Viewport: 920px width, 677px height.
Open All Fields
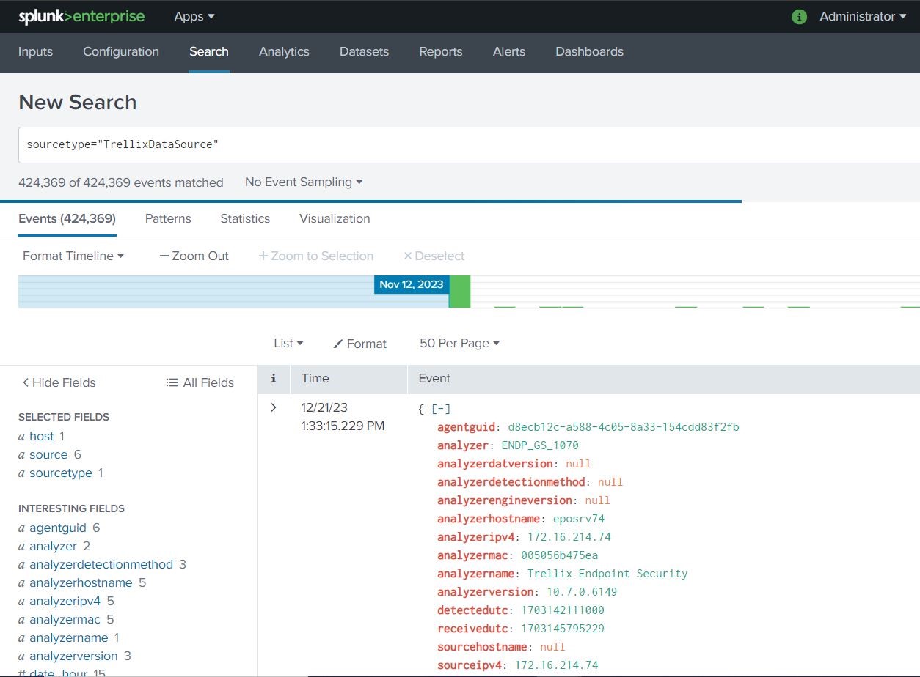tap(200, 382)
